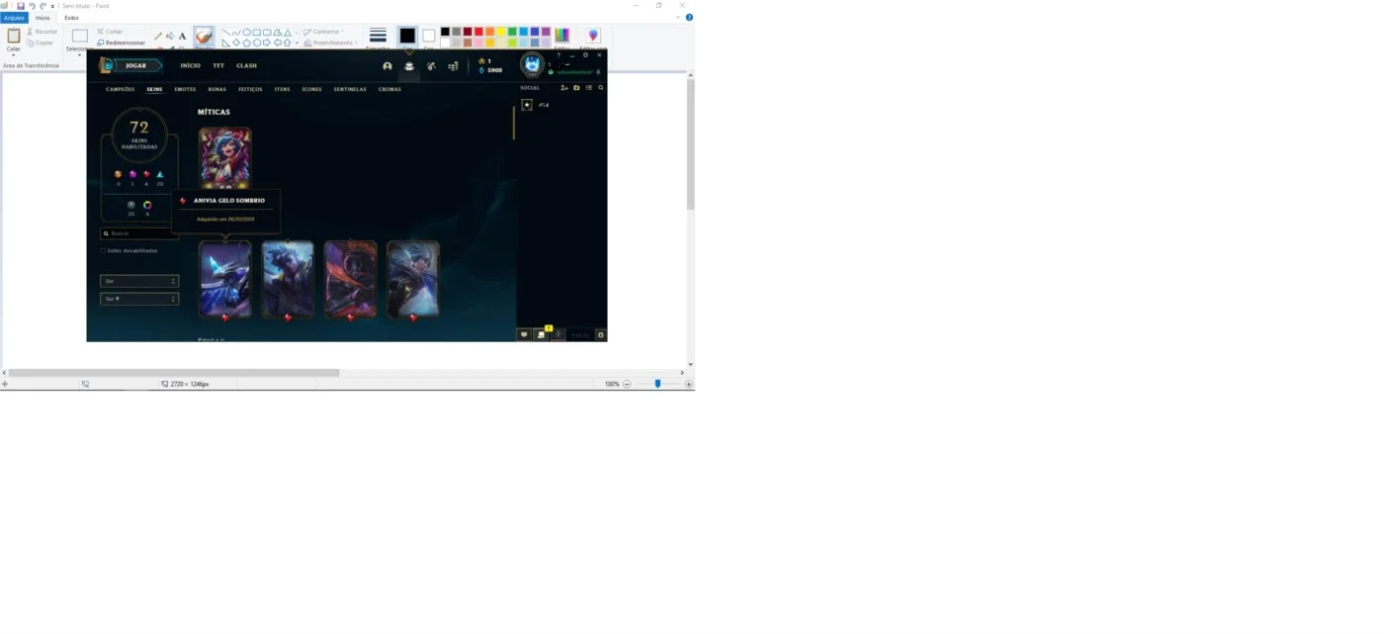
Task: Select the EMOTES sub-tab
Action: 185,89
